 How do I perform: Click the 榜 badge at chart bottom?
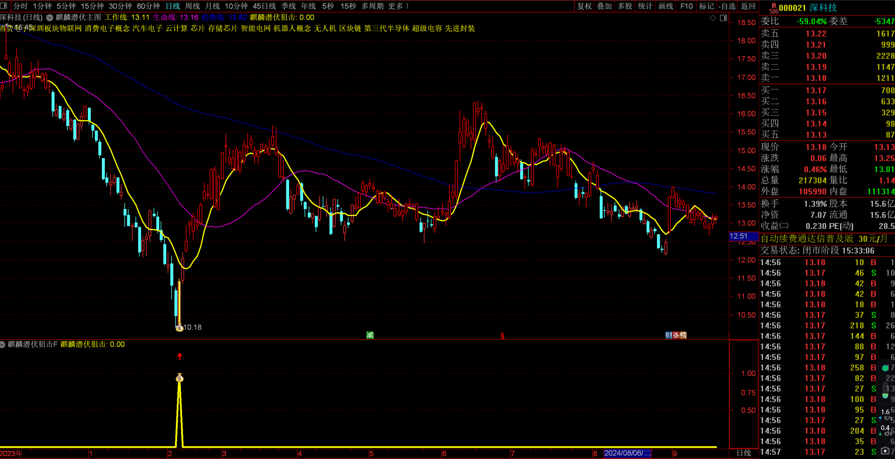[683, 335]
